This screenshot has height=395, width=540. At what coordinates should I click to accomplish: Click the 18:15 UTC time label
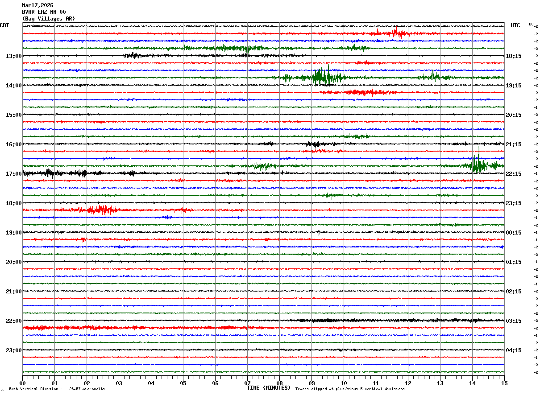click(513, 56)
